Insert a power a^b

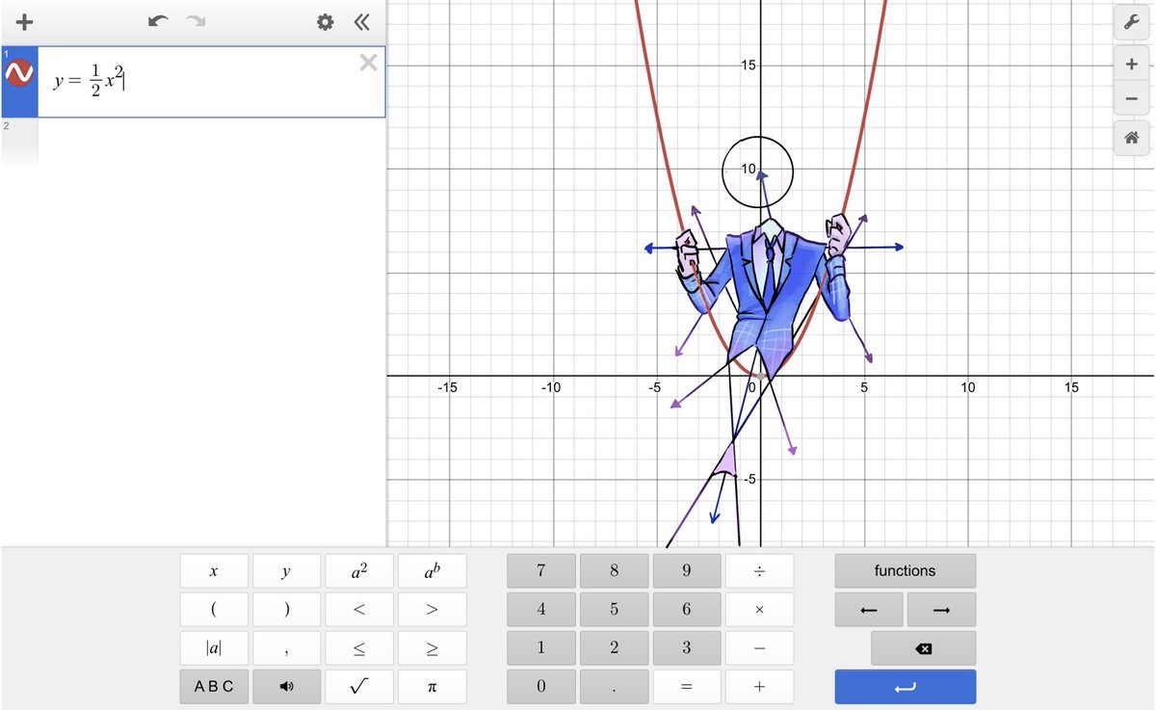point(432,571)
